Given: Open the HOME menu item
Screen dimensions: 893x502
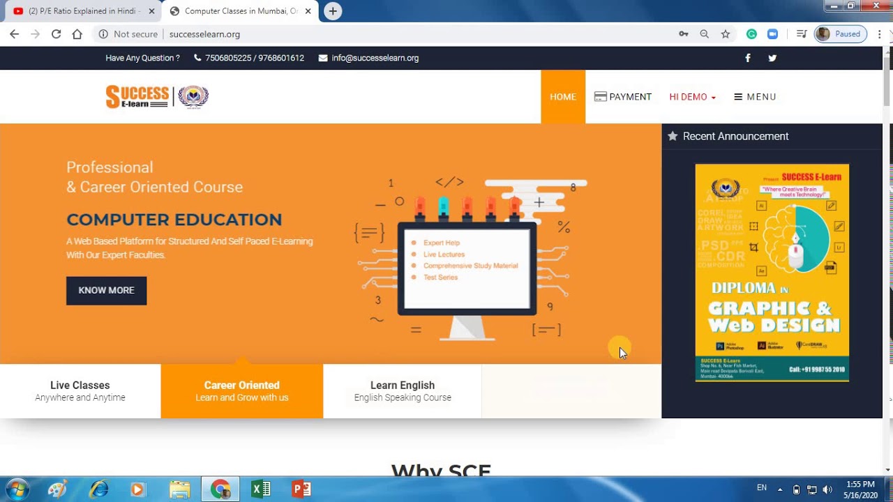Looking at the screenshot, I should coord(563,97).
